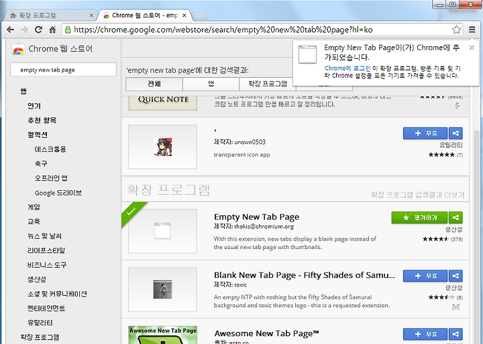Click the green padlock security icon
Viewport: 483px width, 344px height.
(x=68, y=29)
